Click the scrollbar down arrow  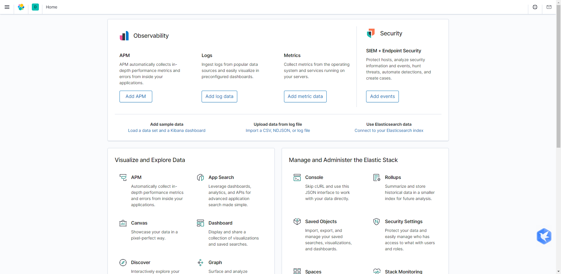pos(558,271)
